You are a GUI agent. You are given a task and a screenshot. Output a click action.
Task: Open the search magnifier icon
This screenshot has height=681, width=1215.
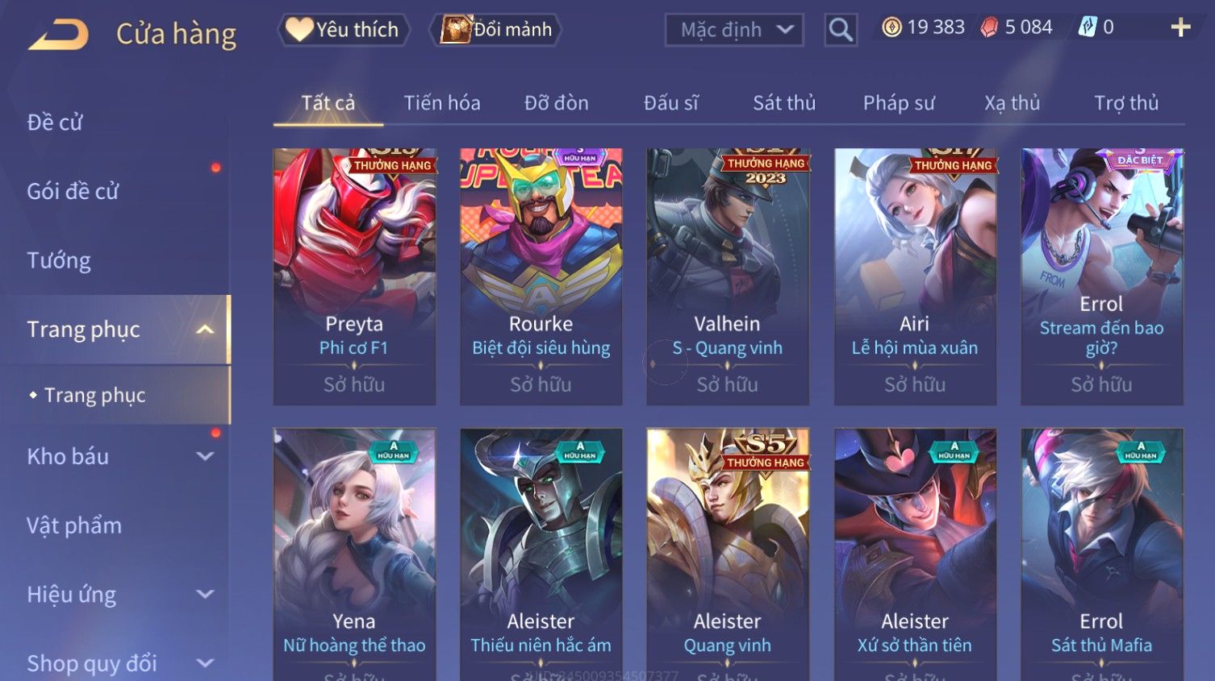pos(841,30)
